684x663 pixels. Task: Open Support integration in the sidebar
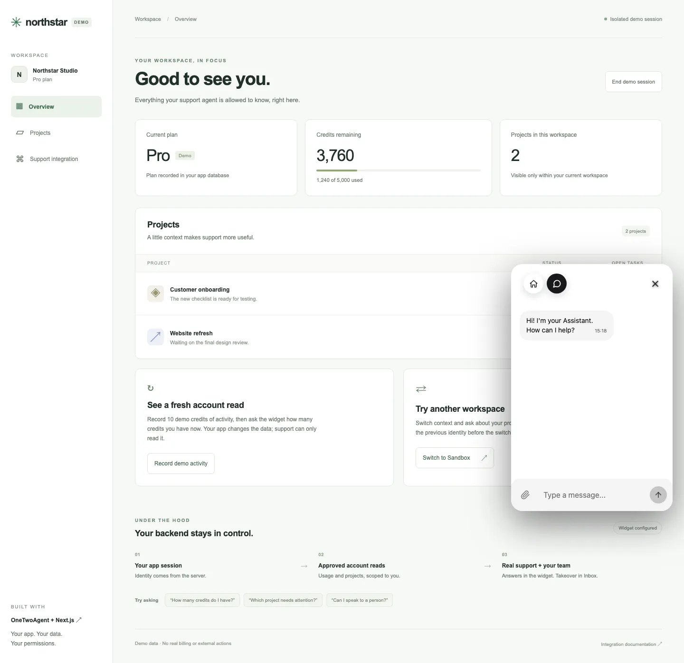pyautogui.click(x=56, y=159)
